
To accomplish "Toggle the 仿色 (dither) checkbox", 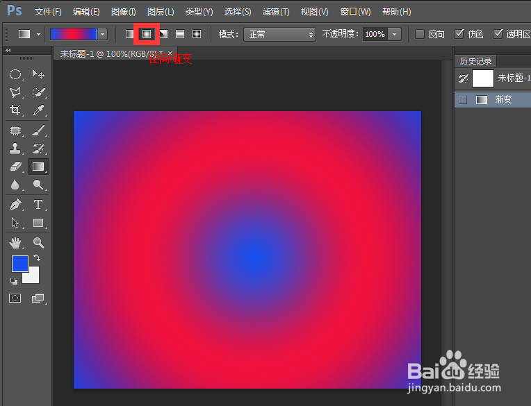I will point(459,34).
